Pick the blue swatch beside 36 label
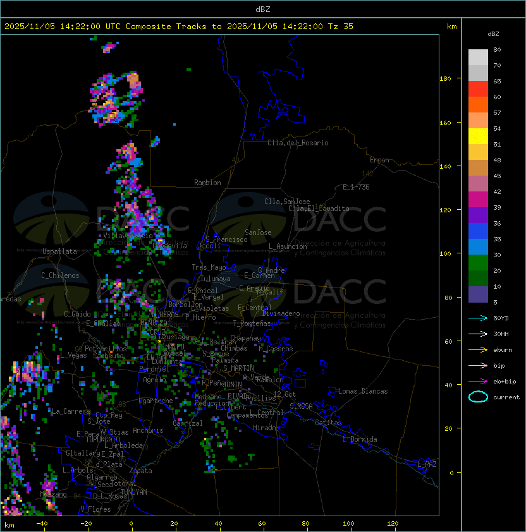The height and width of the screenshot is (532, 526). click(x=478, y=231)
